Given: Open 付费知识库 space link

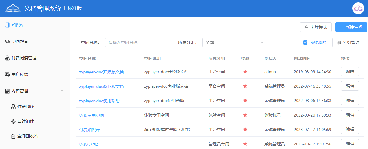Looking at the screenshot, I should [89, 130].
